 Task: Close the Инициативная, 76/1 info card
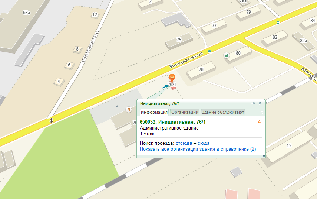260,103
